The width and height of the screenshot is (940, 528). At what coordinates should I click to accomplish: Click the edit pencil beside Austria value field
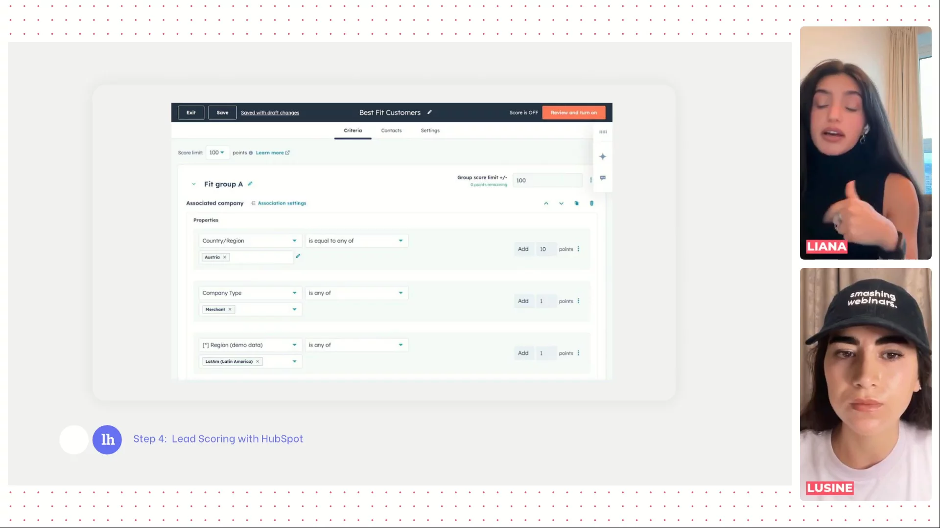click(x=298, y=256)
